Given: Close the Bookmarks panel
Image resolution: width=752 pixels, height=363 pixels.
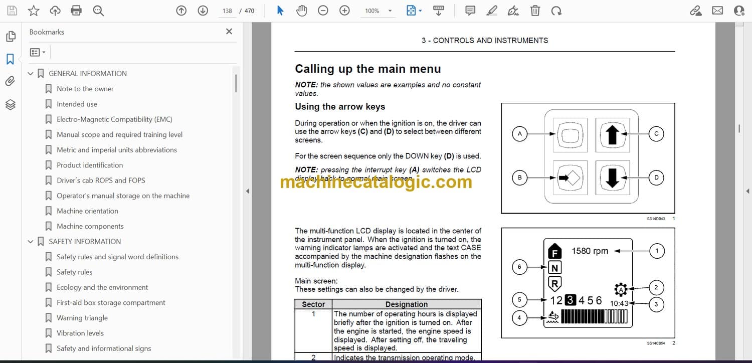Looking at the screenshot, I should tap(229, 32).
